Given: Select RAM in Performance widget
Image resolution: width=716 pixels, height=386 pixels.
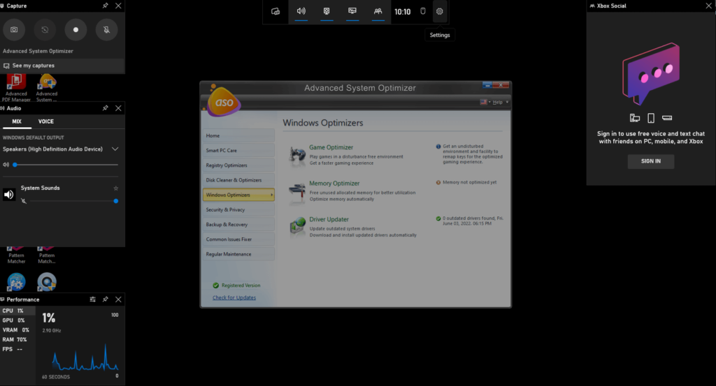Looking at the screenshot, I should click(17, 339).
